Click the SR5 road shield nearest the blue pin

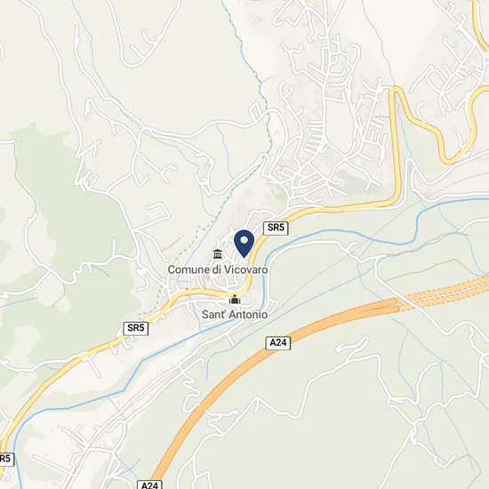pyautogui.click(x=276, y=228)
